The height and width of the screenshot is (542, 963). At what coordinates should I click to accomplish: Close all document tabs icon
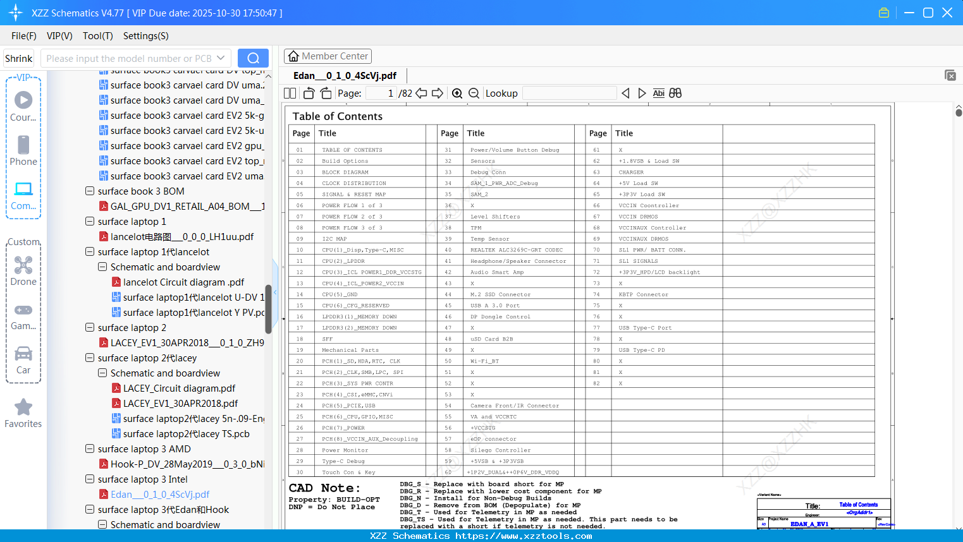950,75
